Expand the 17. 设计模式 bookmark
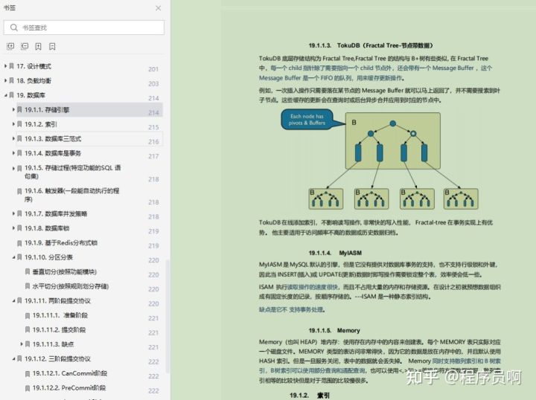This screenshot has width=536, height=400. [x=5, y=66]
